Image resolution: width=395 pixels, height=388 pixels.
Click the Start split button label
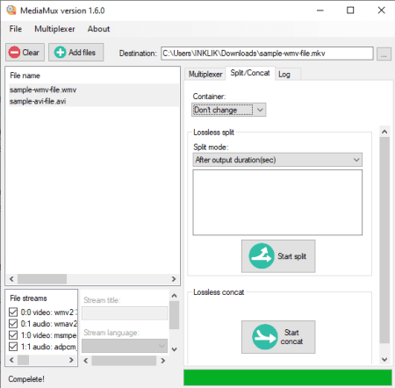tap(291, 256)
